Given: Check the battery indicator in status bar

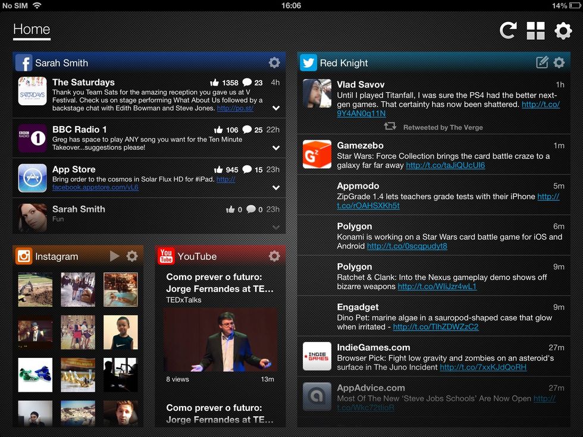Looking at the screenshot, I should pos(575,5).
